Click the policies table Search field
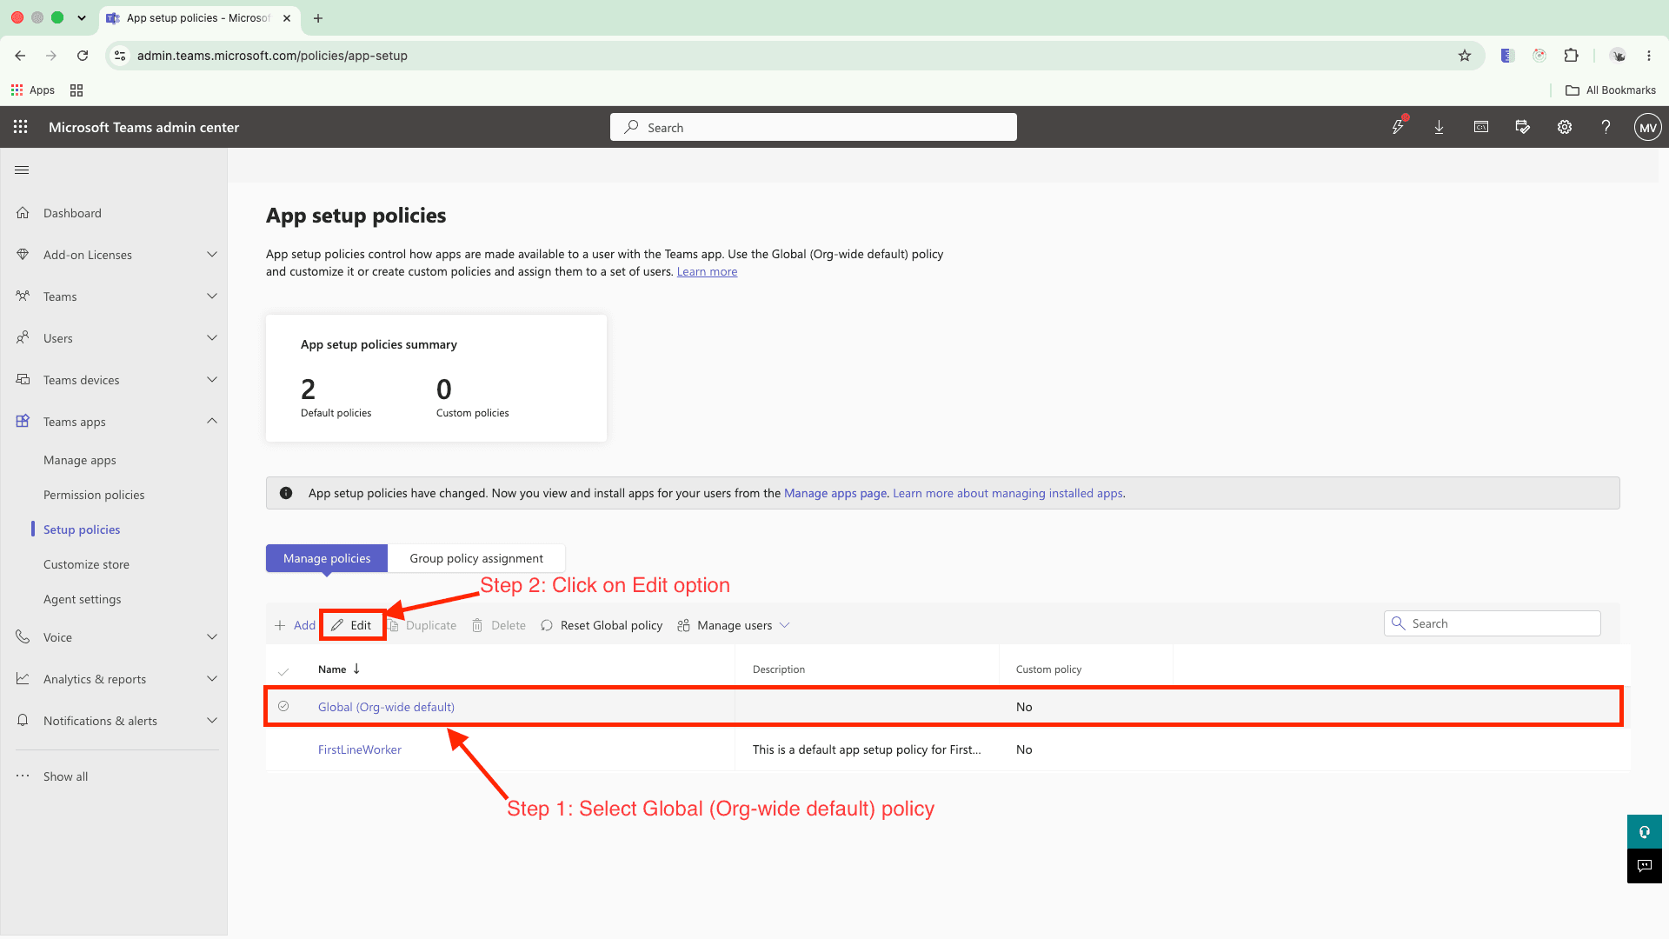 (1492, 623)
